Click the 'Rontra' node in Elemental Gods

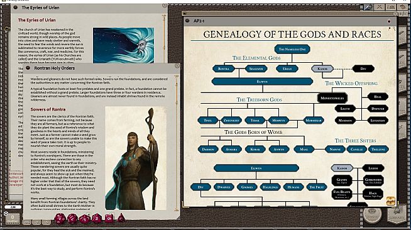pyautogui.click(x=224, y=68)
